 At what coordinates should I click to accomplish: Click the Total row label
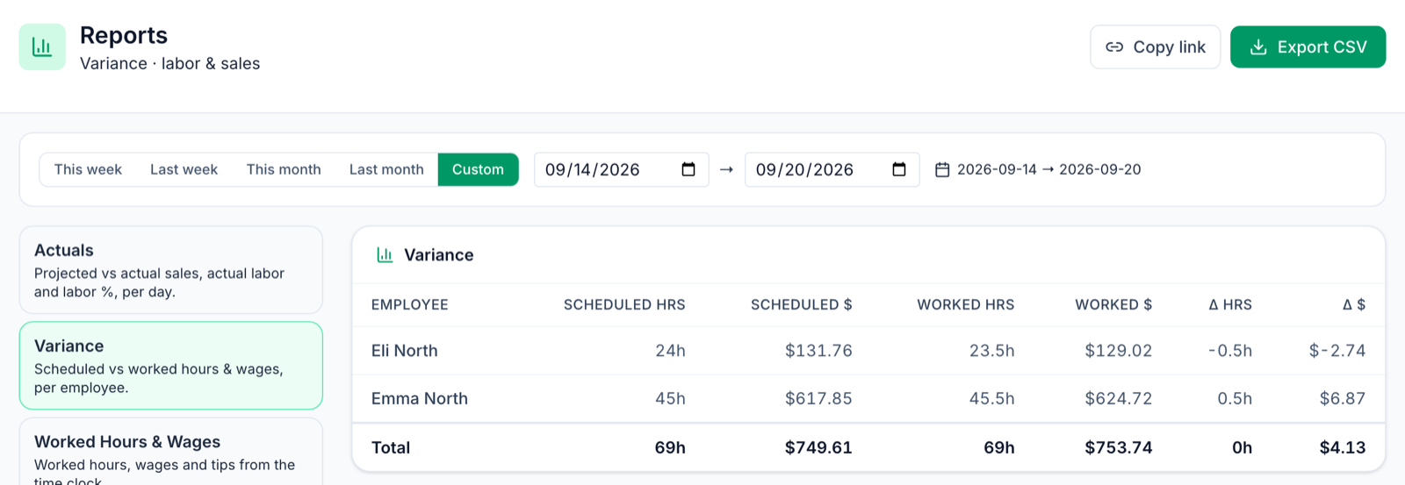point(391,448)
